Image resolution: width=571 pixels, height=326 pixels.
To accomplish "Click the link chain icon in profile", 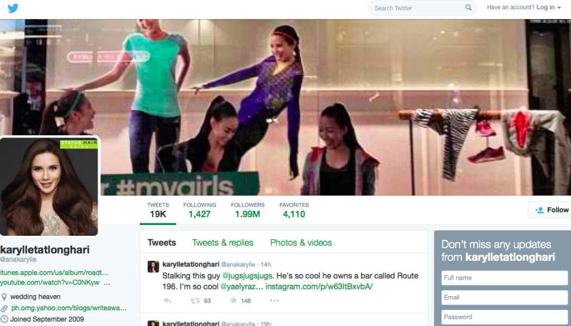I will coord(4,308).
